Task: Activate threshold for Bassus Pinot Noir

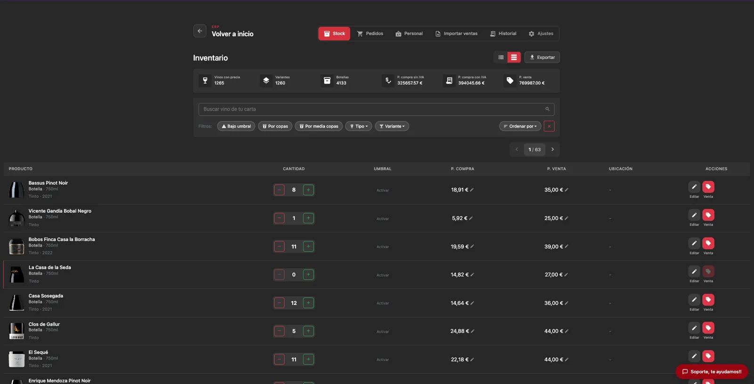Action: pos(383,191)
